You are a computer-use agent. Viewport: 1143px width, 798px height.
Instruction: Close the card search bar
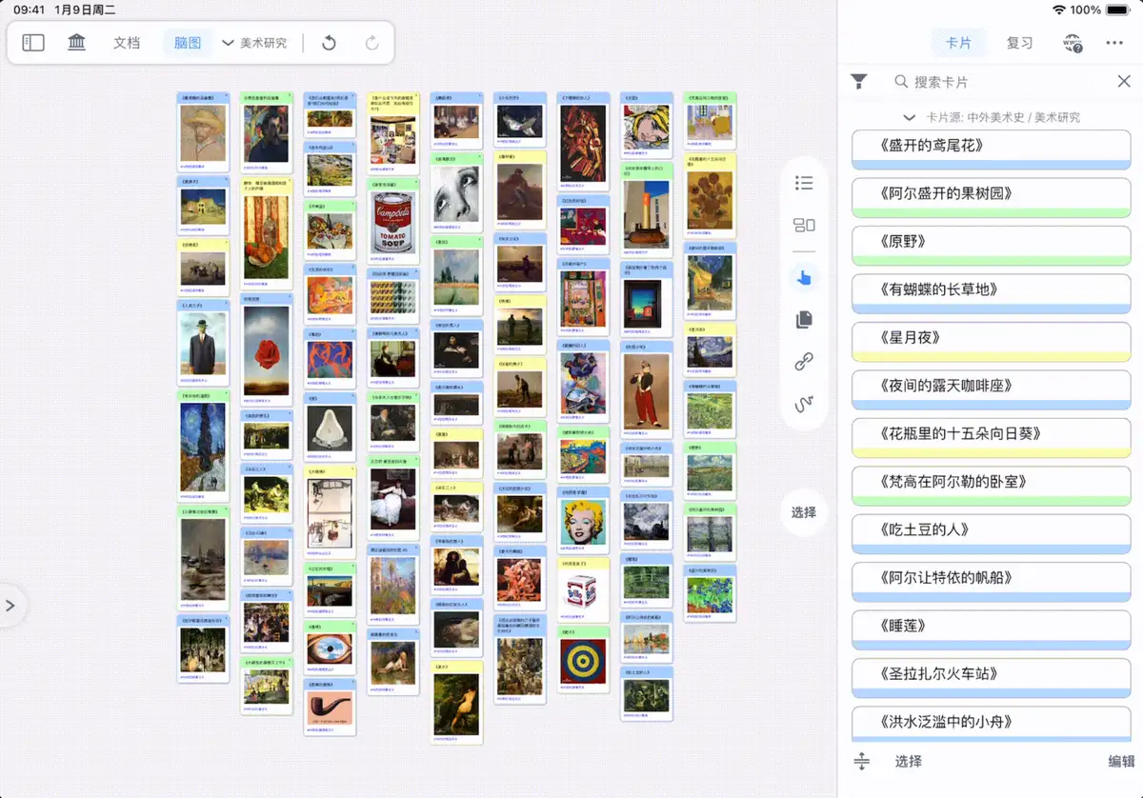1124,82
